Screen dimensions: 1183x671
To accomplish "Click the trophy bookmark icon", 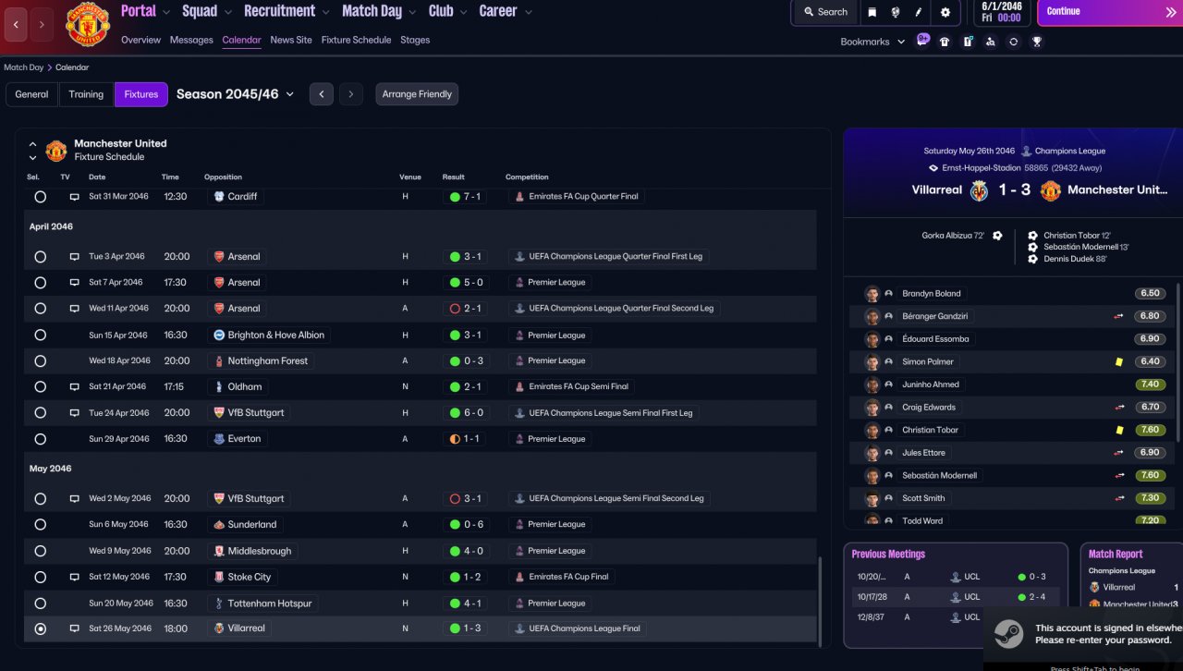I will [1037, 42].
